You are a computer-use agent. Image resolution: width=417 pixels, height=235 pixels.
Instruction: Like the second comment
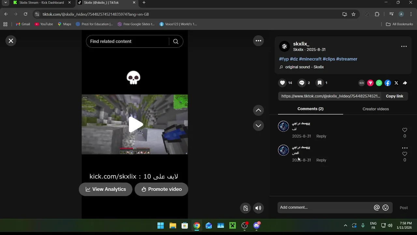click(405, 154)
